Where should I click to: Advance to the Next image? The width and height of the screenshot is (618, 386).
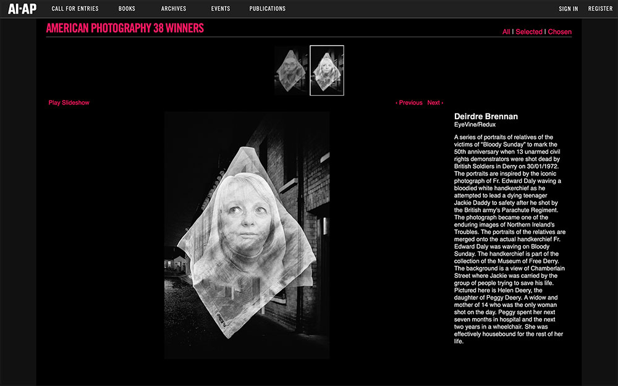pos(435,103)
